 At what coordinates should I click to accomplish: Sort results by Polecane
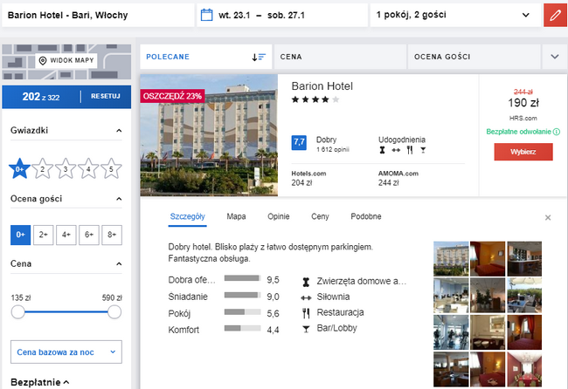(205, 57)
